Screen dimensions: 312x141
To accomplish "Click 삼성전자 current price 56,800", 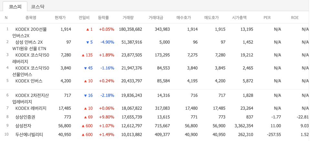I will point(65,126).
